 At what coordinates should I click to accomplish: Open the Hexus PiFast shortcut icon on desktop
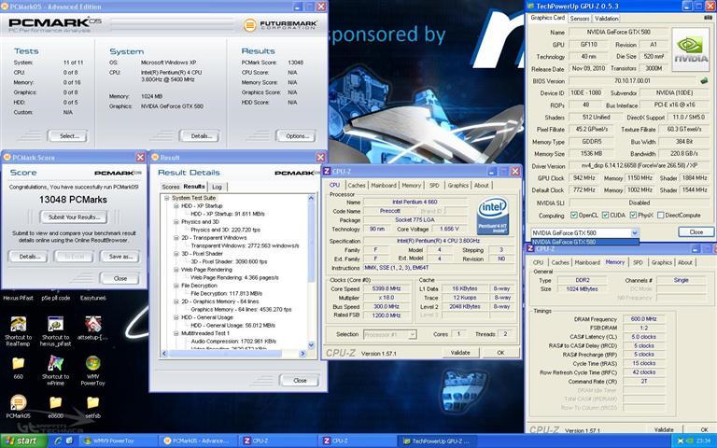[19, 298]
